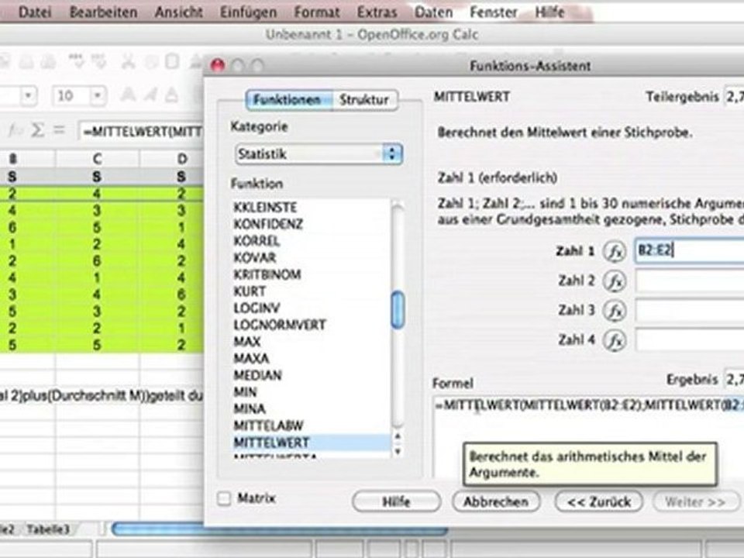Click the Hilfe button in the dialog

396,501
